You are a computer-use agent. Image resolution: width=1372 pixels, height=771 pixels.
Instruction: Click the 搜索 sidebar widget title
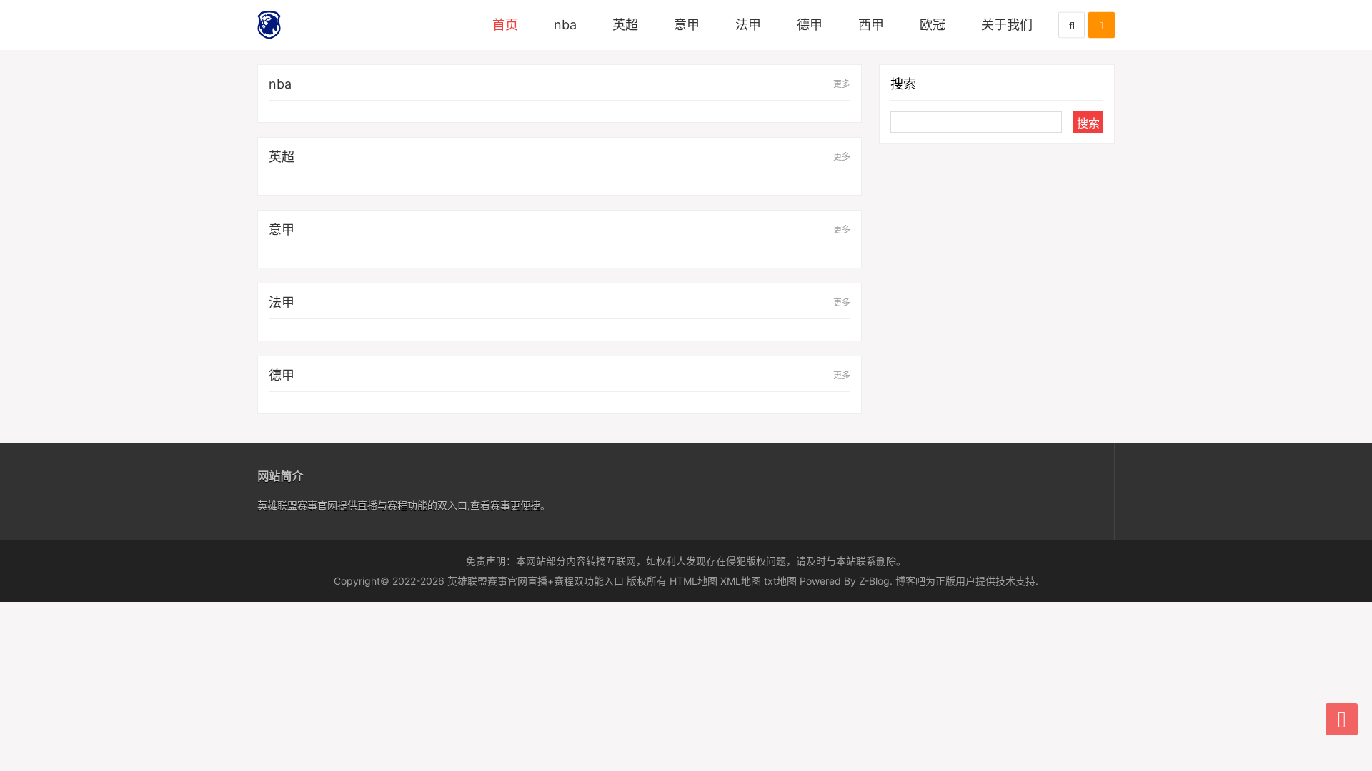[x=903, y=84]
